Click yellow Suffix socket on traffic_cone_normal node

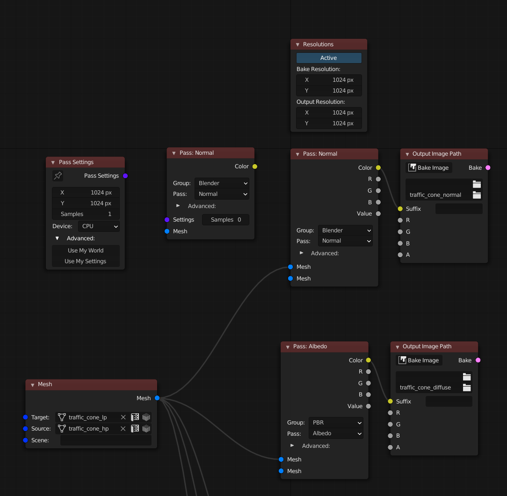(x=400, y=209)
